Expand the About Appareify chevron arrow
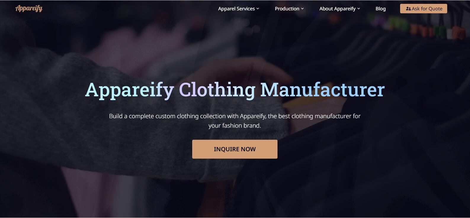 359,9
